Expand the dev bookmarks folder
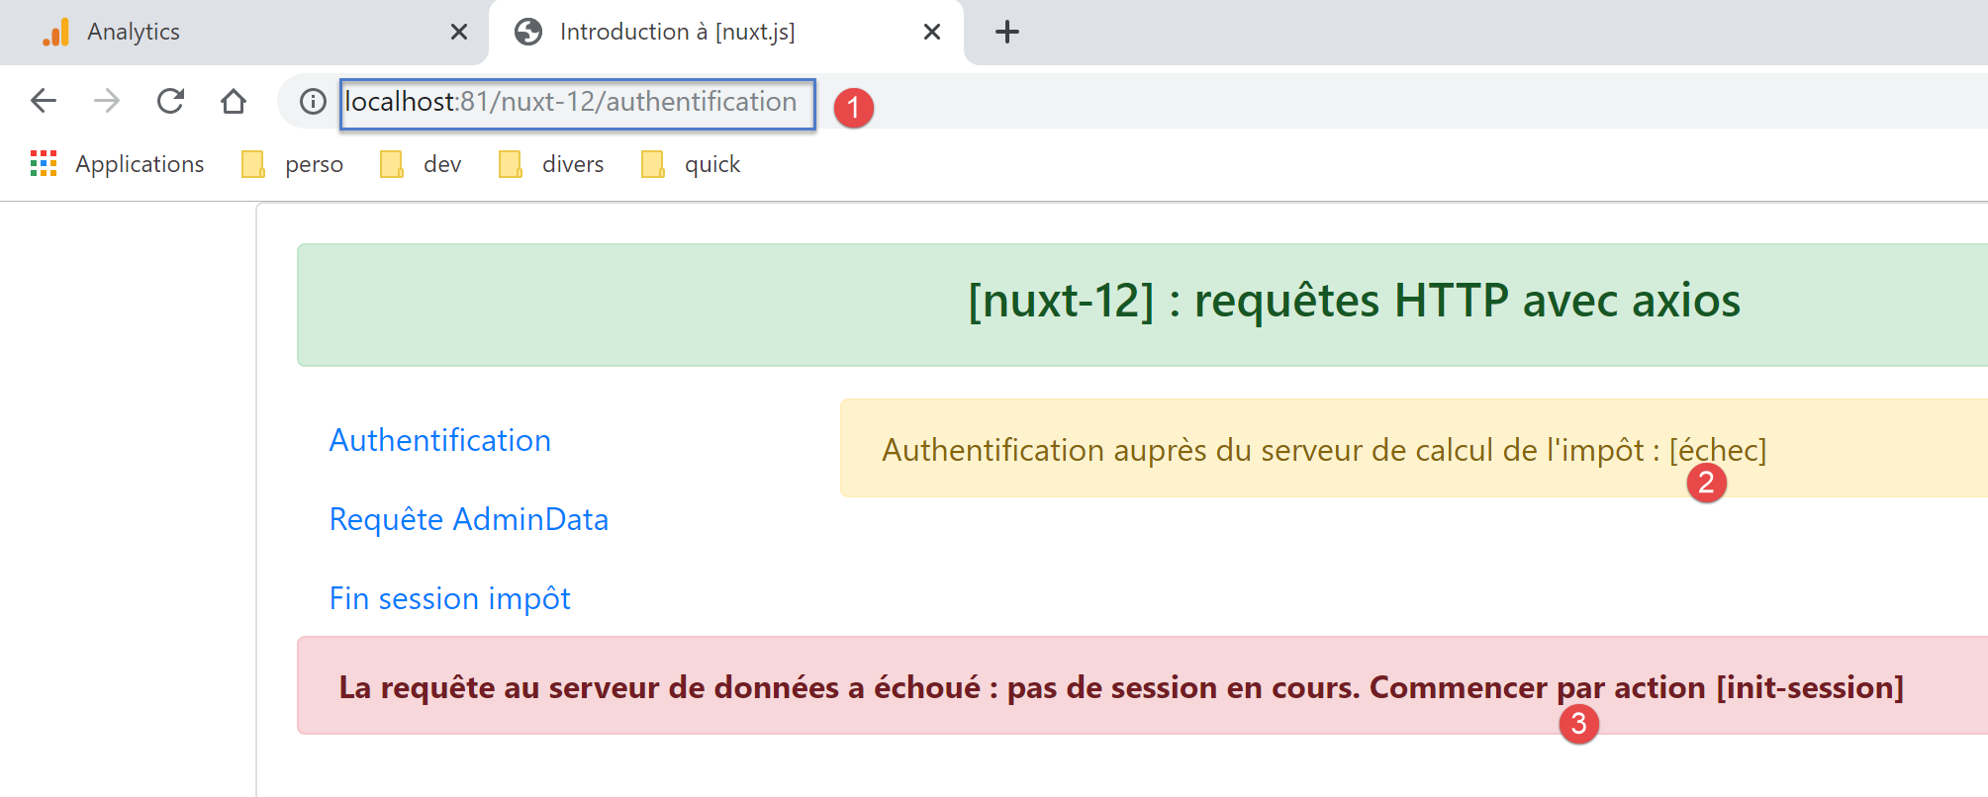This screenshot has width=1988, height=797. click(x=422, y=164)
